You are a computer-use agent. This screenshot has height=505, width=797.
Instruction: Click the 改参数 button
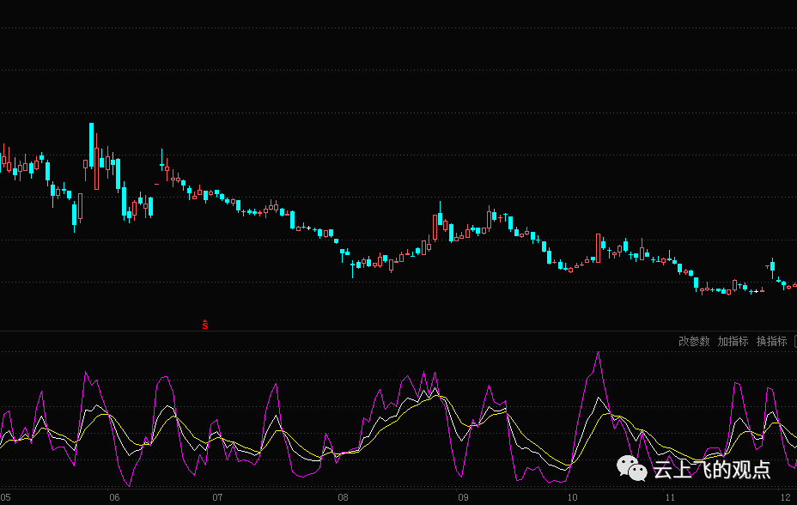(694, 342)
